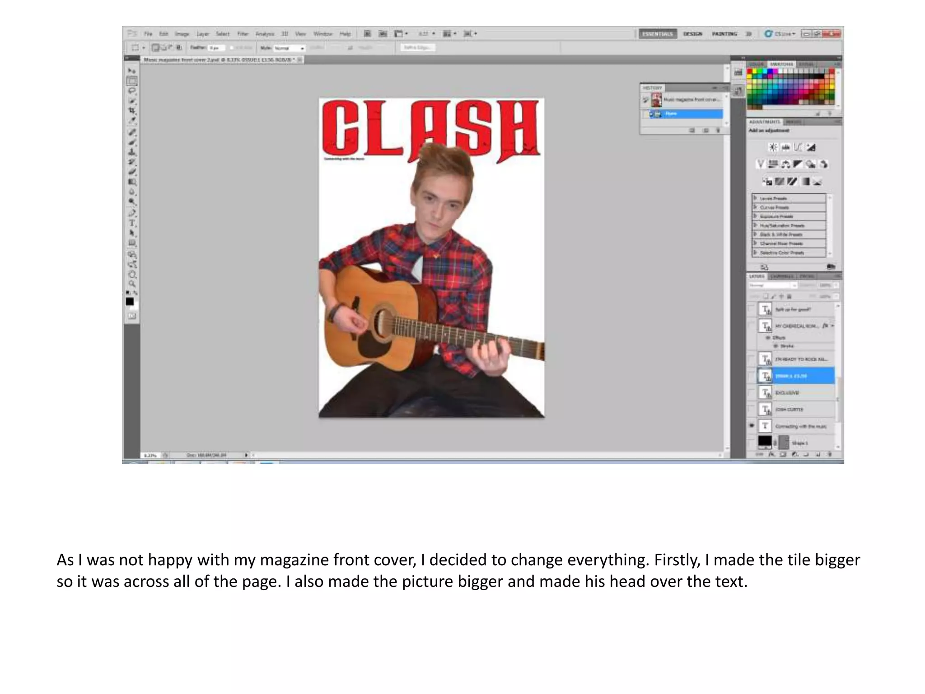Select the History Brush tool

pos(132,162)
